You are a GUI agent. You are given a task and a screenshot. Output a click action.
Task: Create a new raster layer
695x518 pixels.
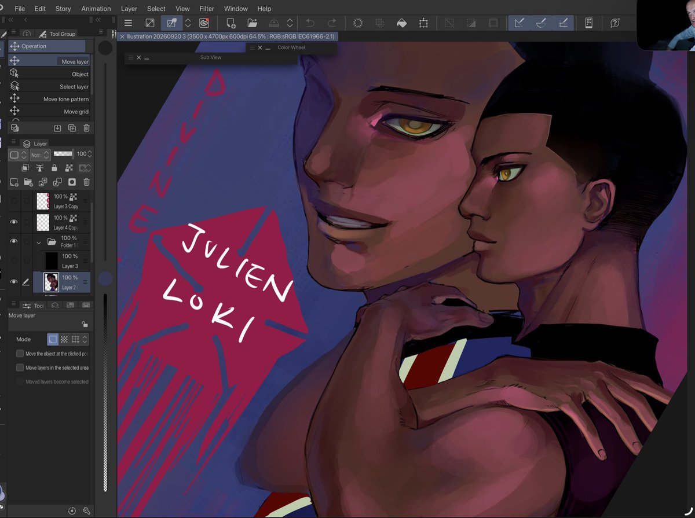(x=14, y=182)
